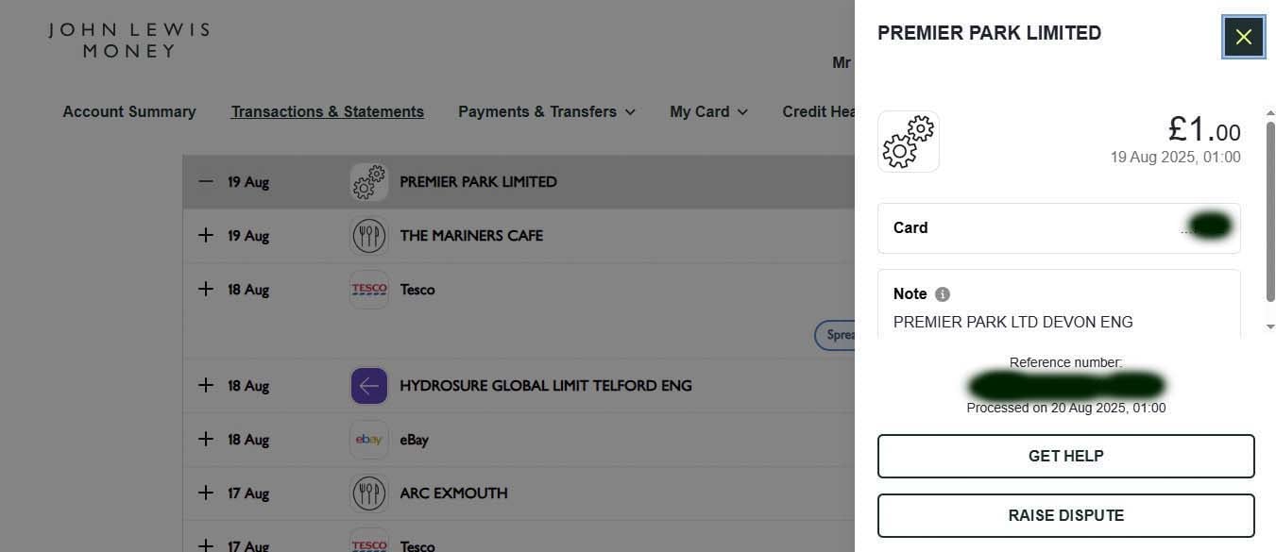
Task: Click the Note info icon
Action: click(942, 293)
